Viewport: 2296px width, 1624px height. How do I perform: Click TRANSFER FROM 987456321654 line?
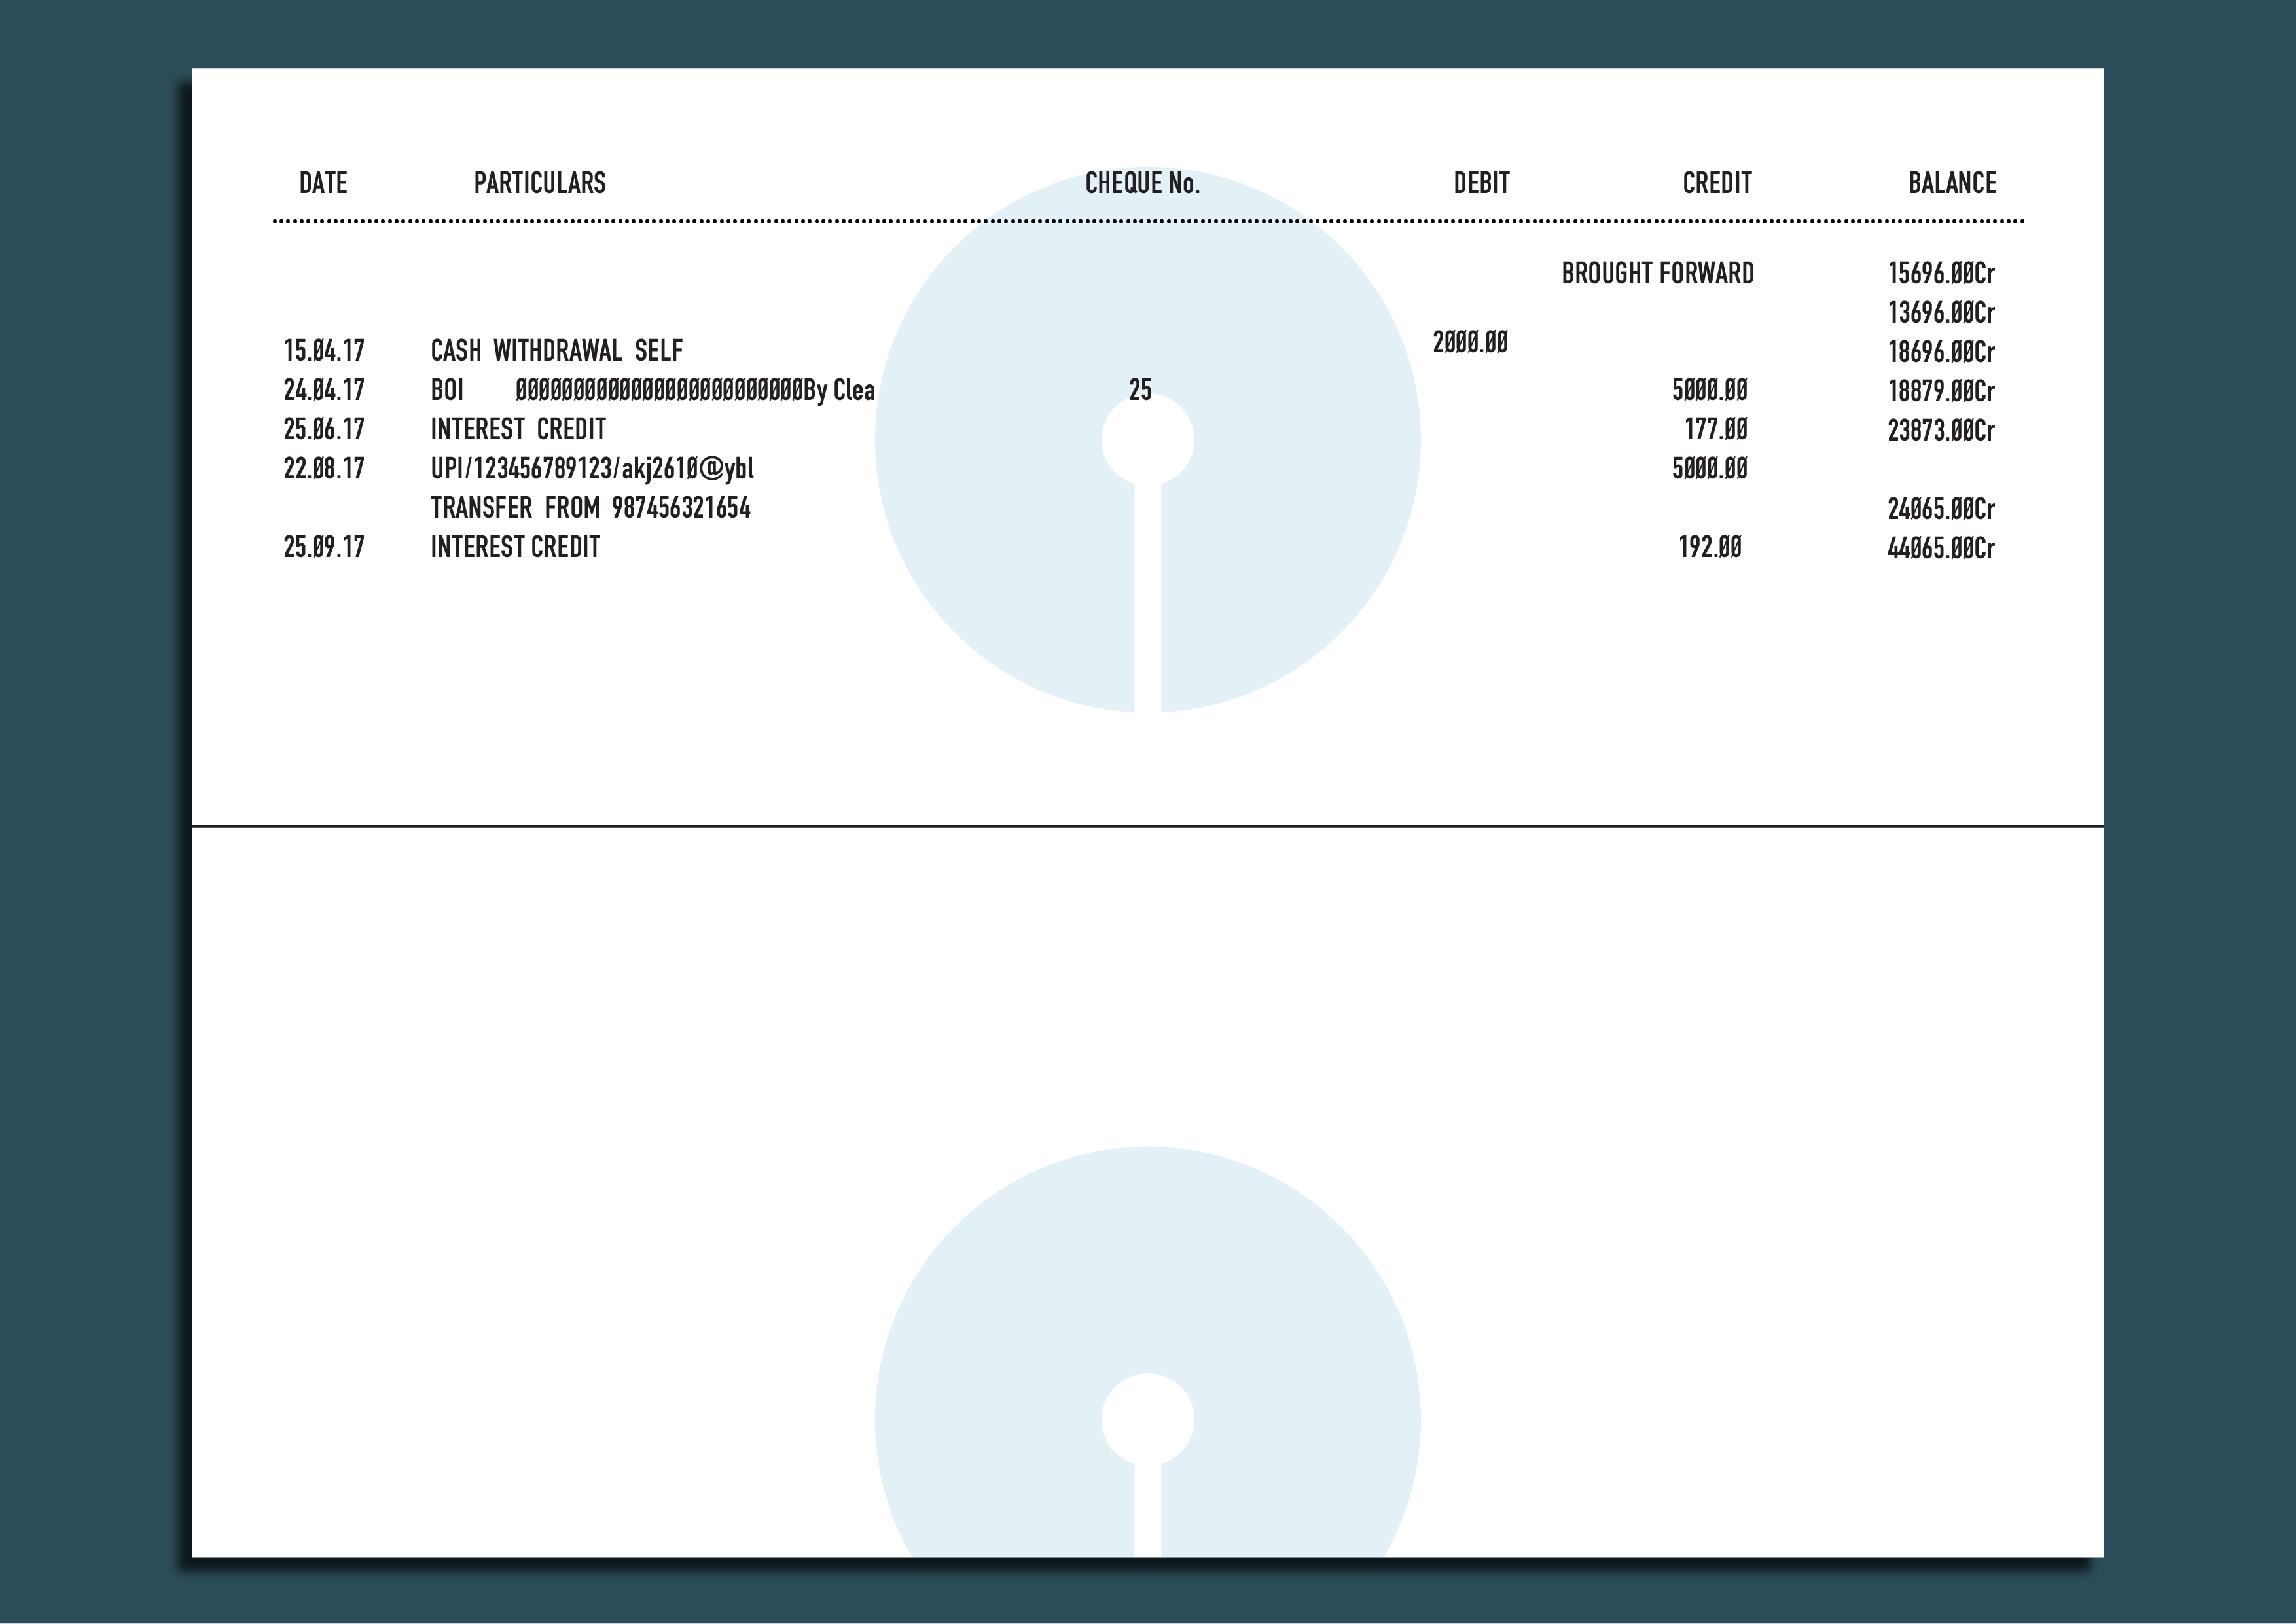590,508
